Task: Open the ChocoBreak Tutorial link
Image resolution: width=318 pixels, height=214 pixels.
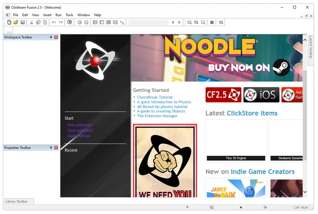Action: coord(155,97)
